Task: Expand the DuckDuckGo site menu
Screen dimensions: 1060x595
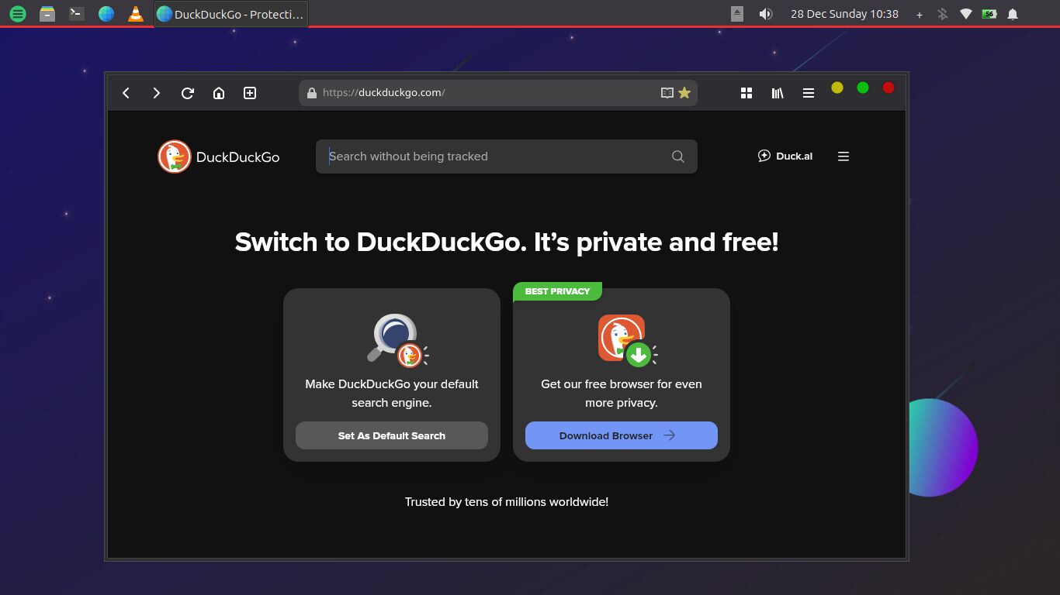Action: click(843, 156)
